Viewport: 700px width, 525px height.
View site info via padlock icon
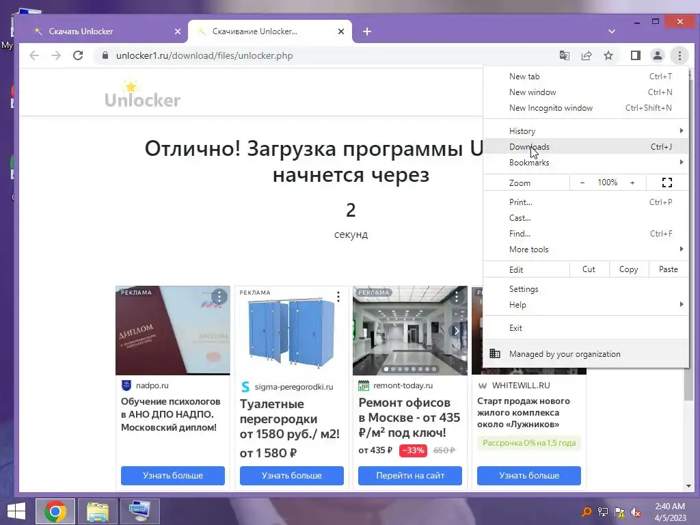point(105,55)
